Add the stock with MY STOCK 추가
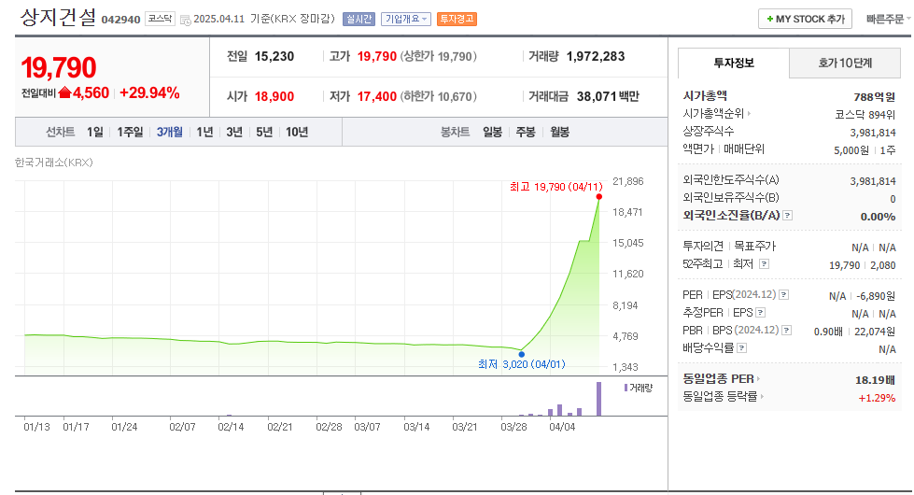Viewport: 914px width, 495px height. coord(805,19)
